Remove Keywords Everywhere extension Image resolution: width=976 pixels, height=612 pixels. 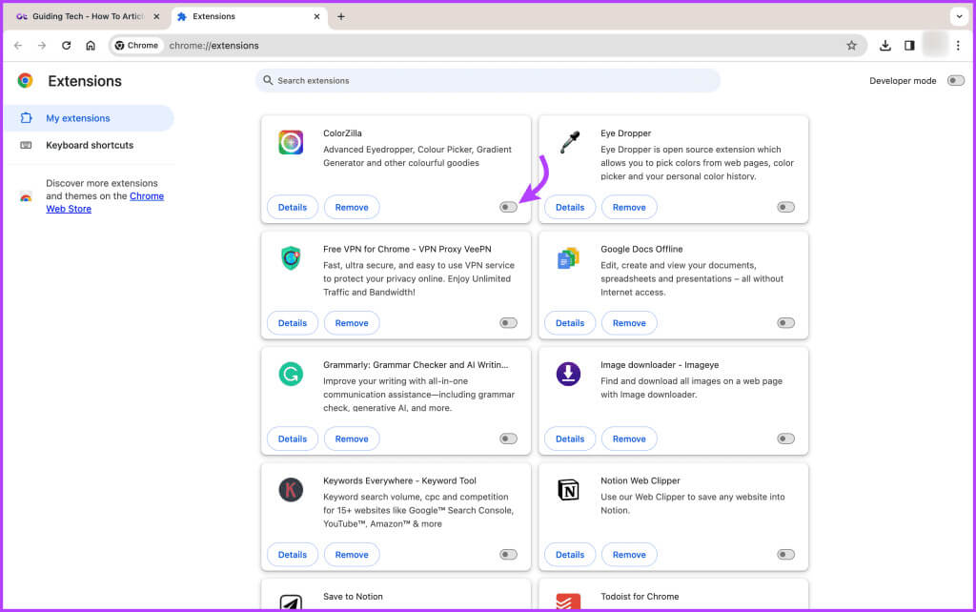352,555
